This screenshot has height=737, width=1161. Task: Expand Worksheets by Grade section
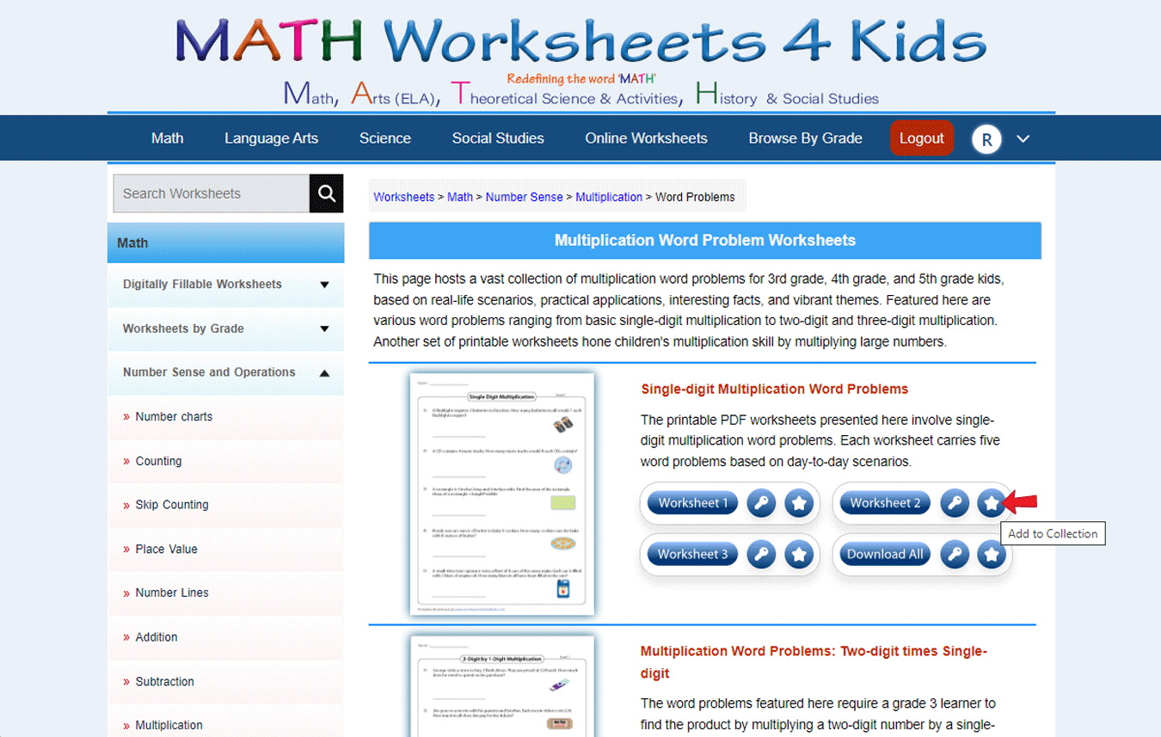point(225,329)
